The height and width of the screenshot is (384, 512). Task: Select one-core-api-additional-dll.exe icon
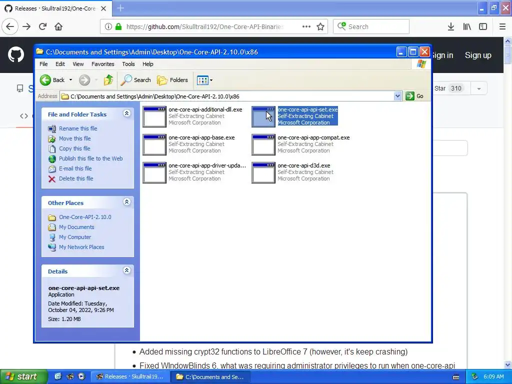(x=154, y=116)
